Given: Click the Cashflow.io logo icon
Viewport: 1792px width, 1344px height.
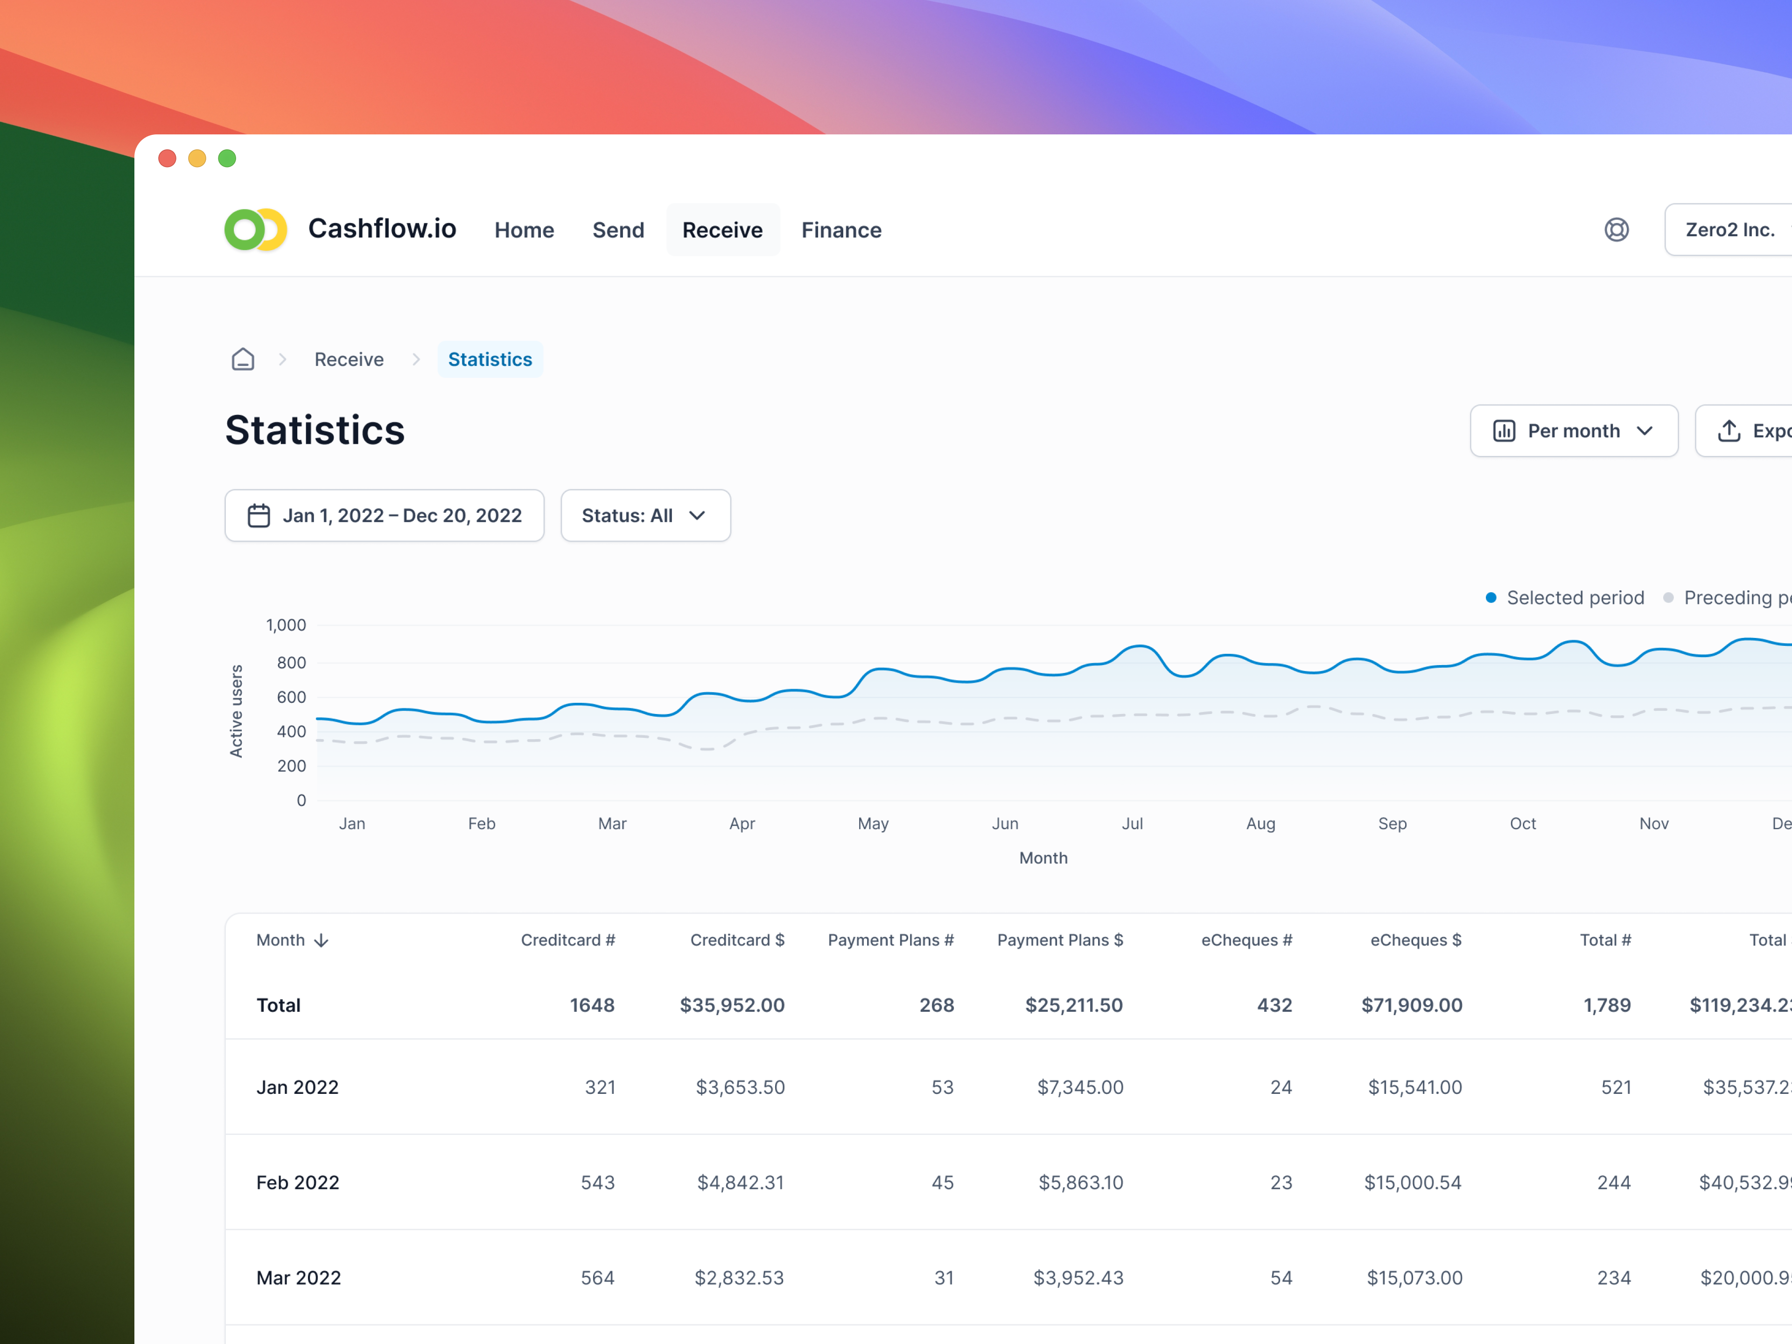Looking at the screenshot, I should [x=255, y=229].
